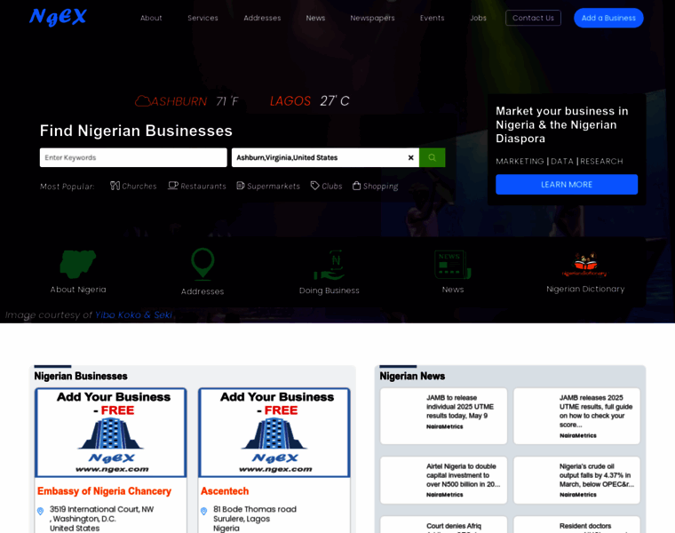Select the Restaurants popular category icon
Image resolution: width=675 pixels, height=533 pixels.
173,186
